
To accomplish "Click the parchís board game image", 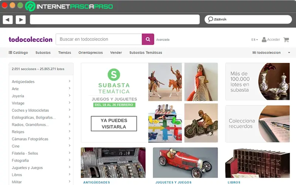I will [165, 123].
